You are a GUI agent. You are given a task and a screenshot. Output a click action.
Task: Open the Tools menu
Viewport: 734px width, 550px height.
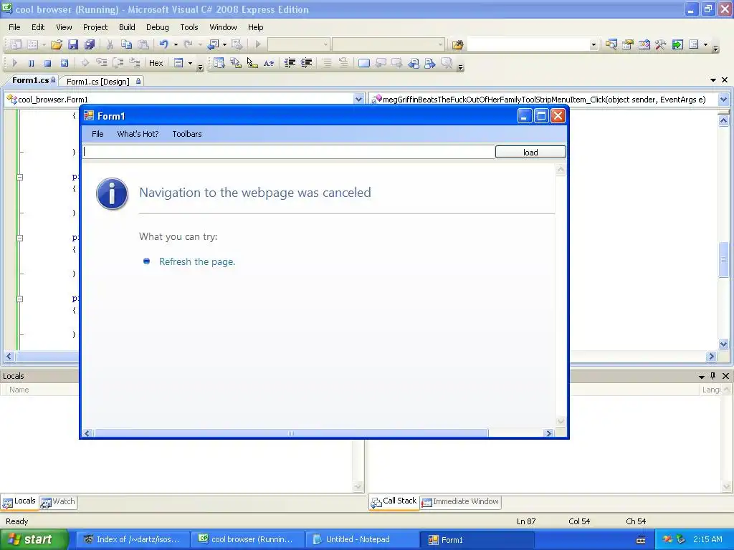(189, 27)
